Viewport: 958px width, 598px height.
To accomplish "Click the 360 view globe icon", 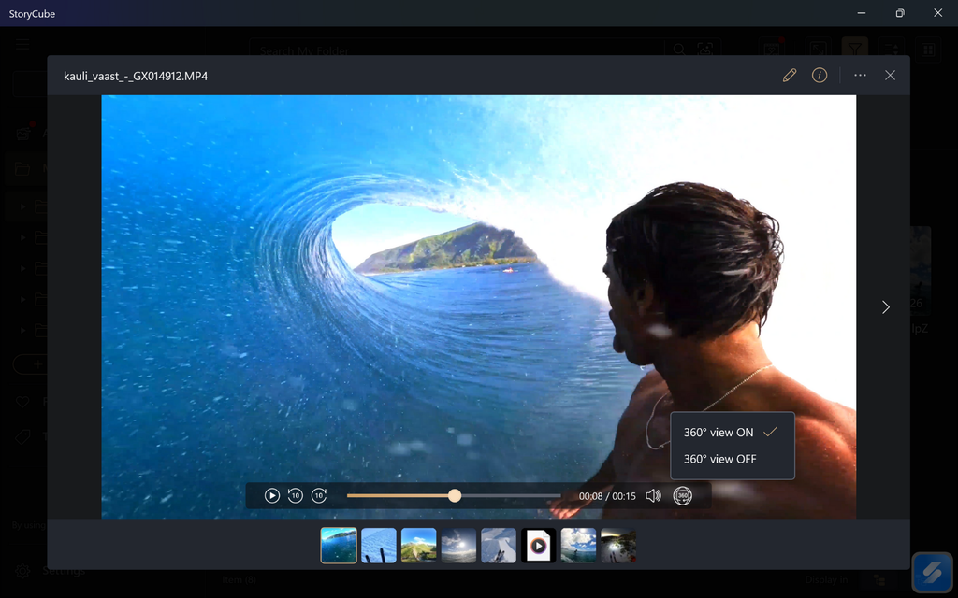I will pyautogui.click(x=682, y=496).
